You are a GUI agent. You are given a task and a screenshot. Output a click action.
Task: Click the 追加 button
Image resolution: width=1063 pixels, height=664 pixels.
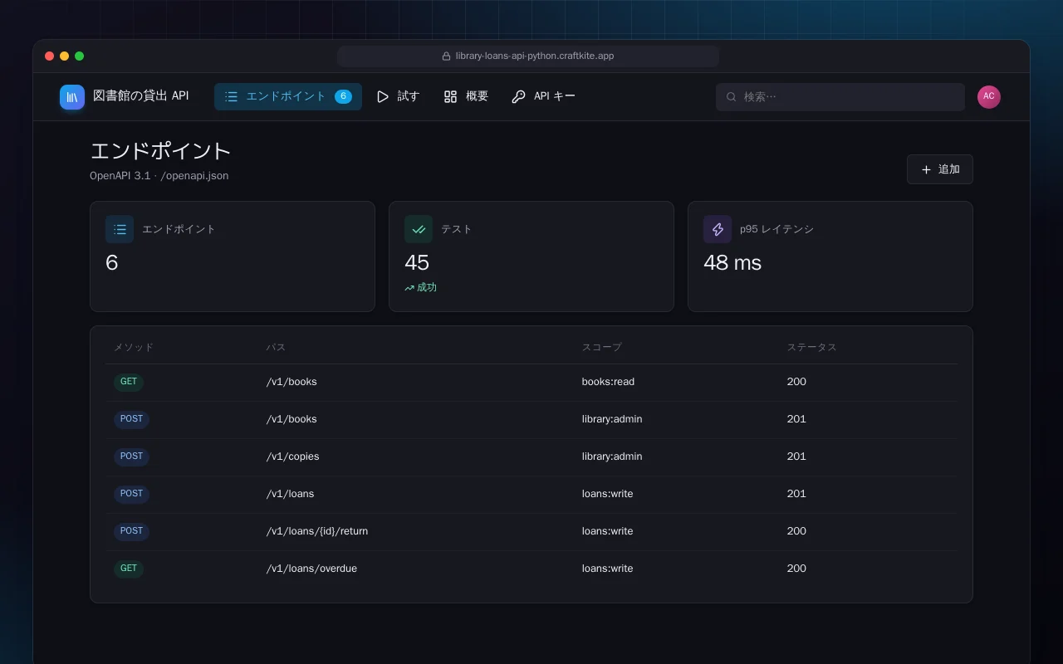click(940, 169)
